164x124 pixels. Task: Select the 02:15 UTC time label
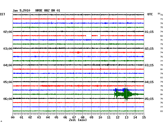[149, 49]
